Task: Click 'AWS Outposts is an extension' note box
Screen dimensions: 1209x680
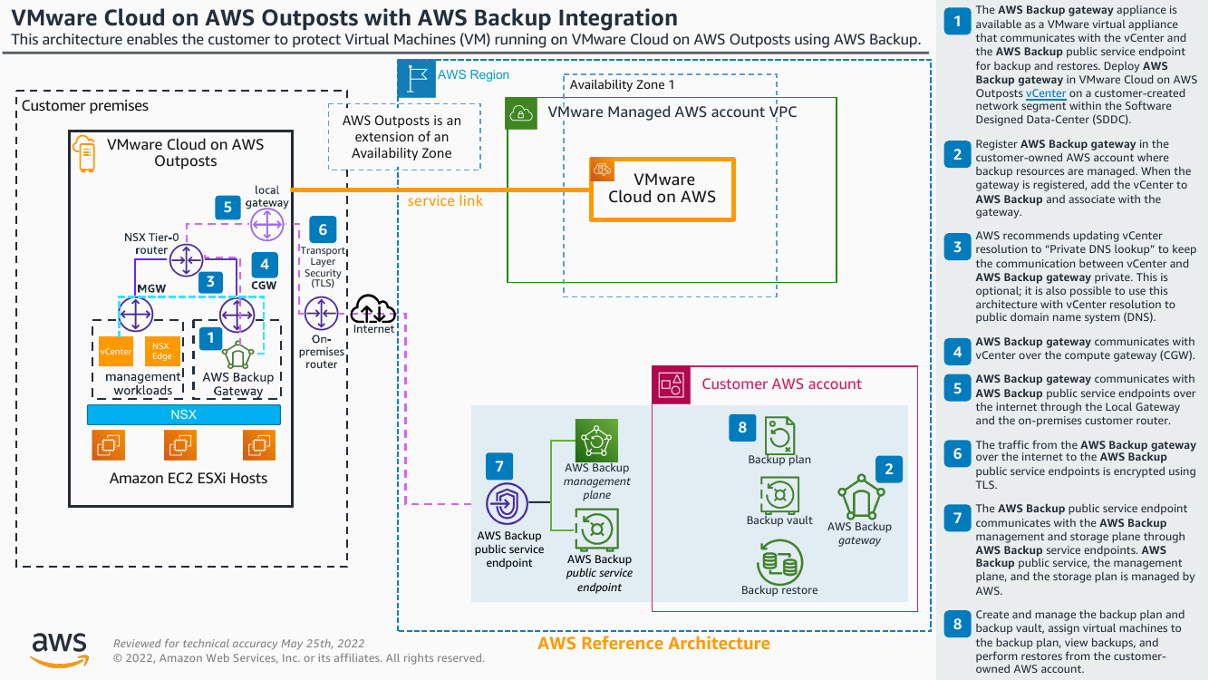Action: tap(402, 137)
